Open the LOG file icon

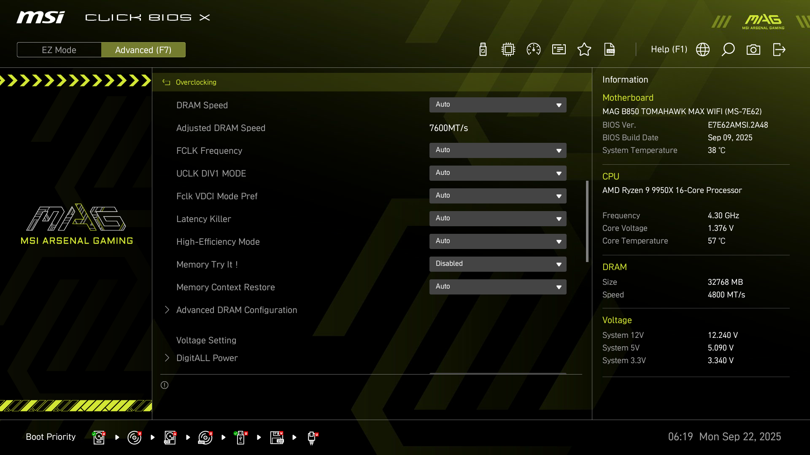pyautogui.click(x=610, y=50)
